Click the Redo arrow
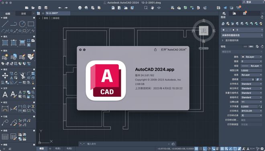Image resolution: width=265 pixels, height=151 pixels. (x=66, y=8)
